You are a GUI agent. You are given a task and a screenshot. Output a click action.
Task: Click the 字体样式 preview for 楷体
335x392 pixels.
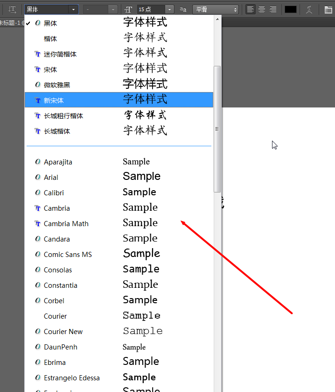tap(145, 37)
